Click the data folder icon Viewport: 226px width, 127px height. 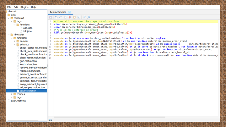[9, 15]
